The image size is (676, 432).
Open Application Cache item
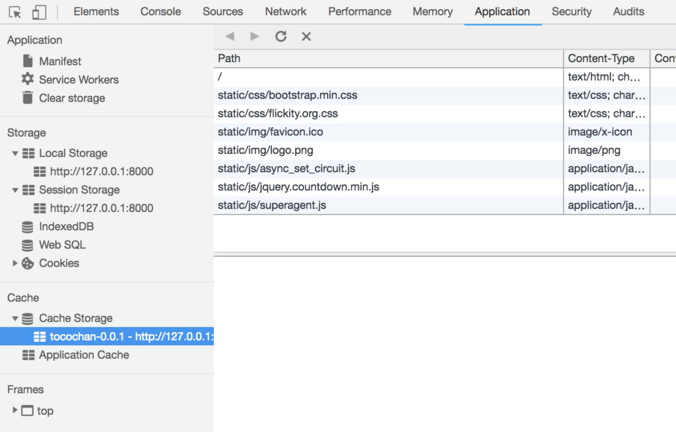pos(84,355)
